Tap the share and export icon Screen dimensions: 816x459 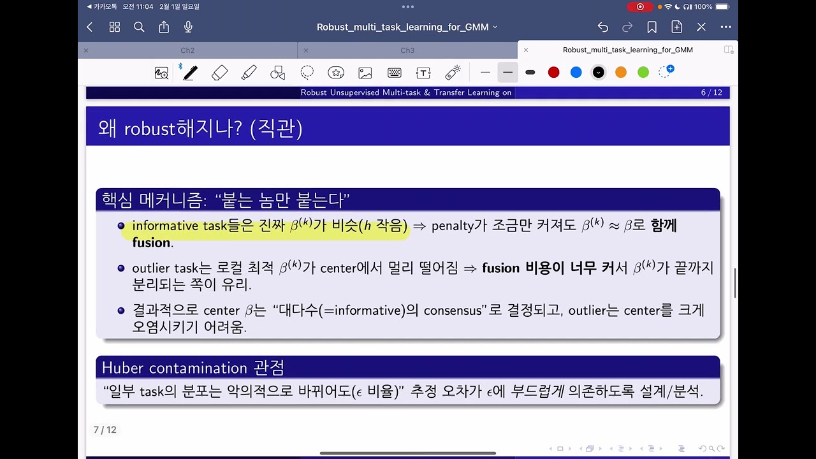click(164, 27)
